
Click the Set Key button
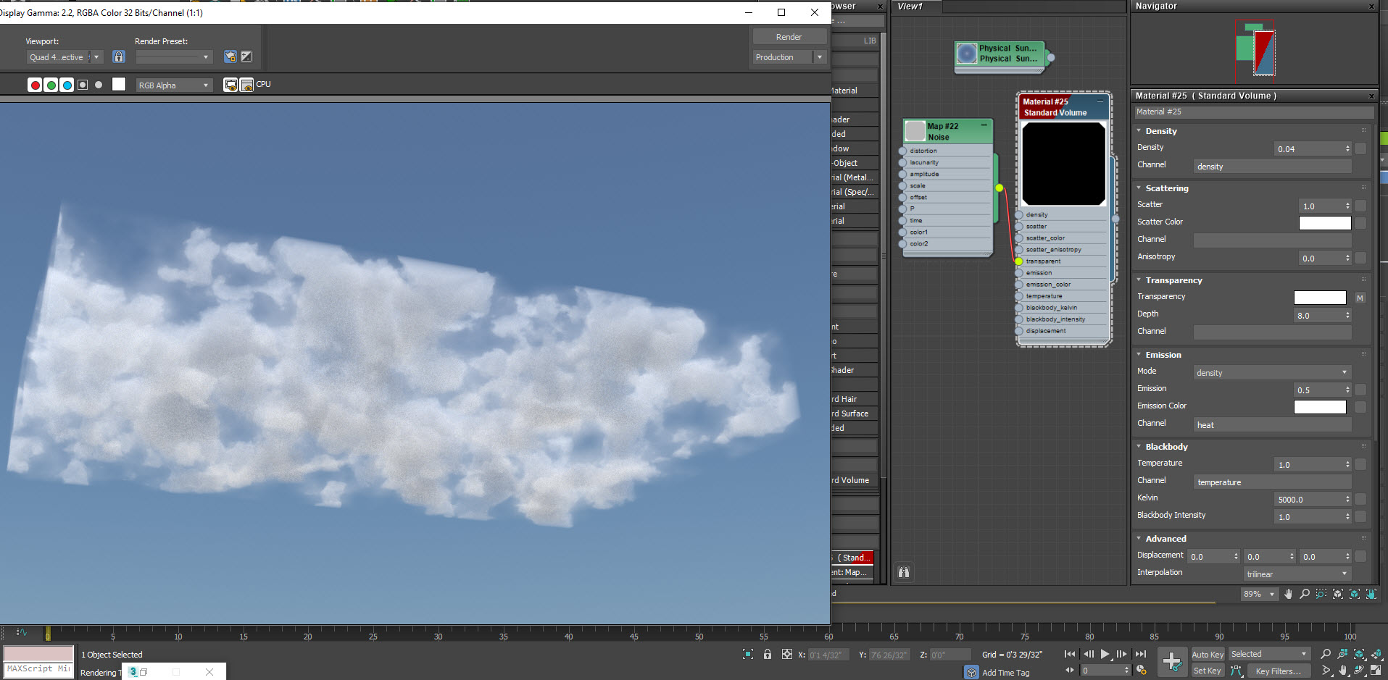[x=1208, y=671]
